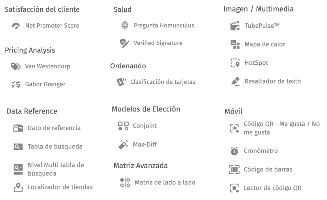Viewport: 327px width, 200px height.
Task: Click the Van Westendorp price tag icon
Action: click(16, 66)
